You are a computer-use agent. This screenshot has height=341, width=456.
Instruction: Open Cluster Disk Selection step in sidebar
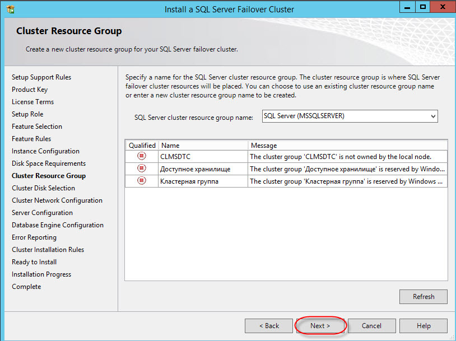[43, 188]
